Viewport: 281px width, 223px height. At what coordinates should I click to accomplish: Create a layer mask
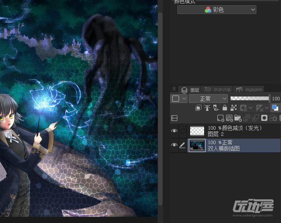[x=264, y=118]
